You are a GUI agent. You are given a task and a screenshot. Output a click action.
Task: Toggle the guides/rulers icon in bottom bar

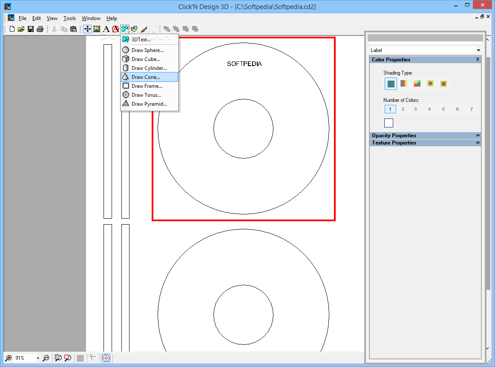point(93,358)
